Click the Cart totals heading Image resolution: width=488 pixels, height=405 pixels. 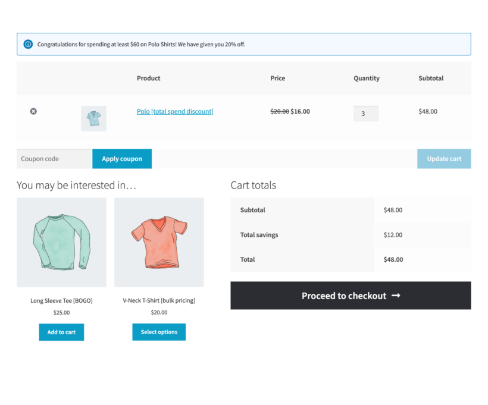coord(253,185)
